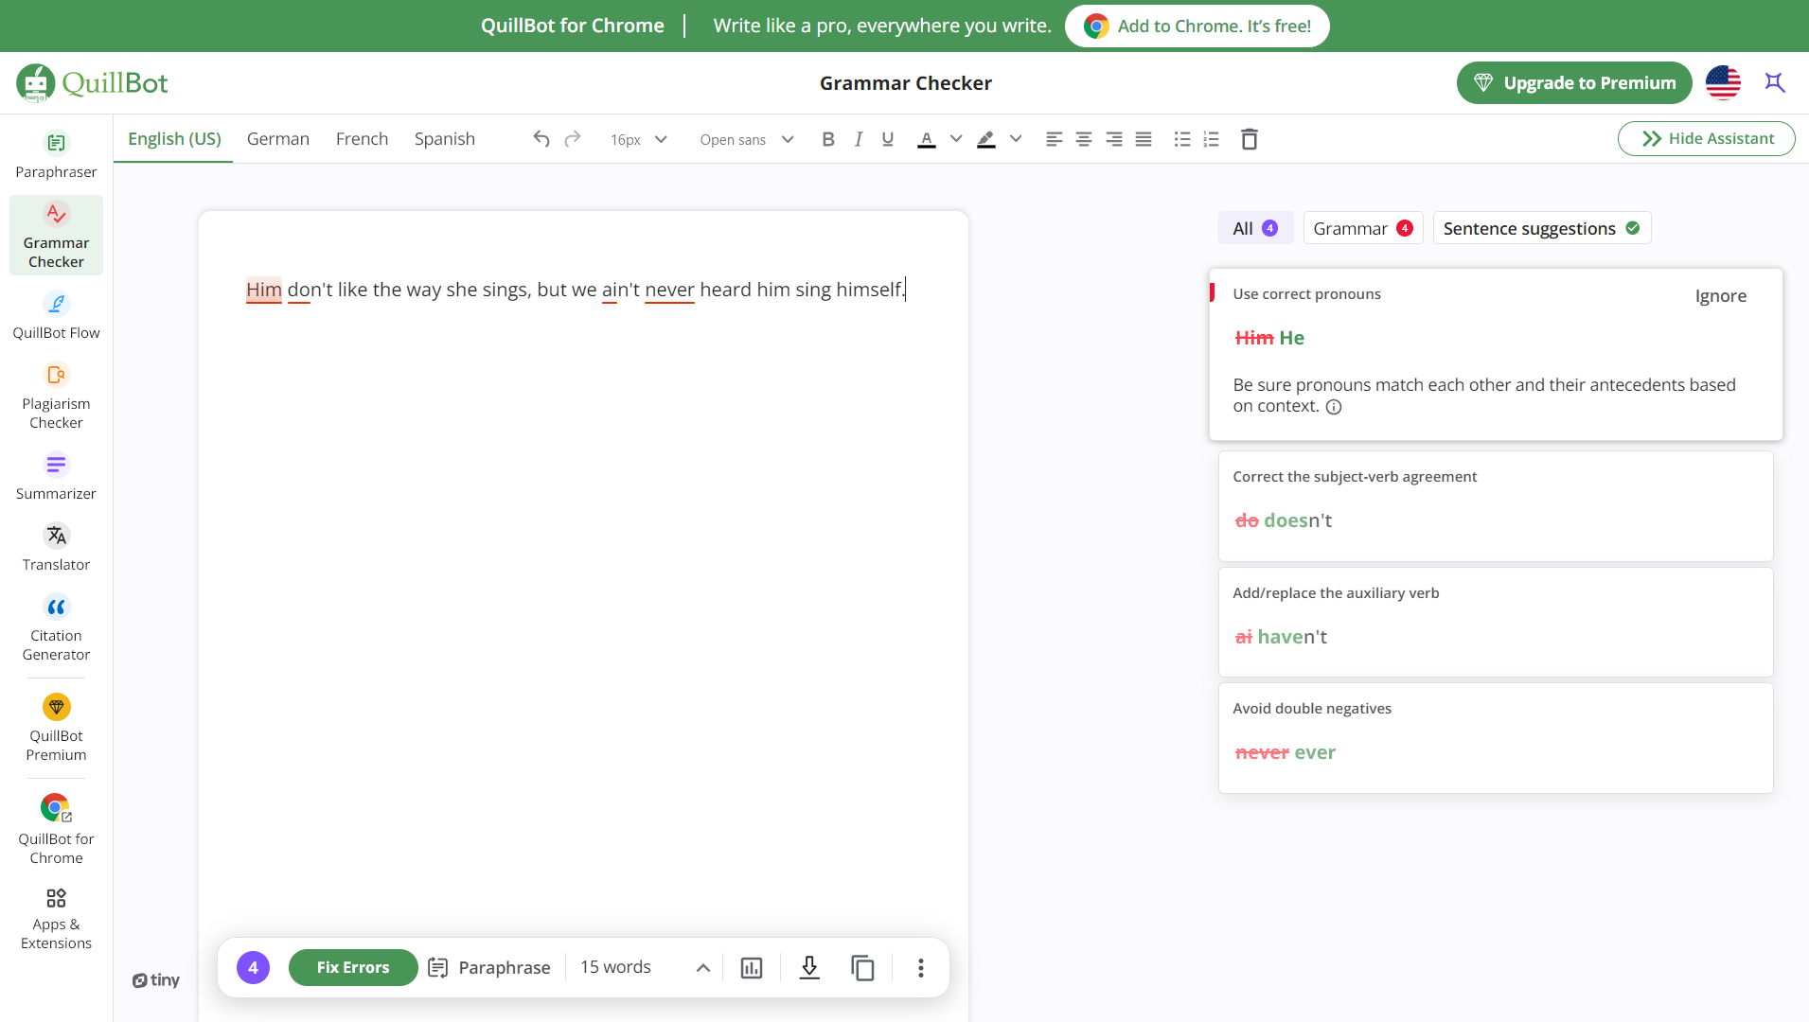This screenshot has width=1809, height=1022.
Task: Ignore the pronoun suggestion
Action: click(1720, 295)
